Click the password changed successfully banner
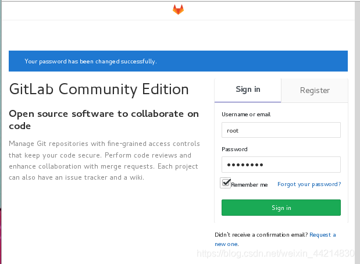This screenshot has width=360, height=264. pos(178,61)
